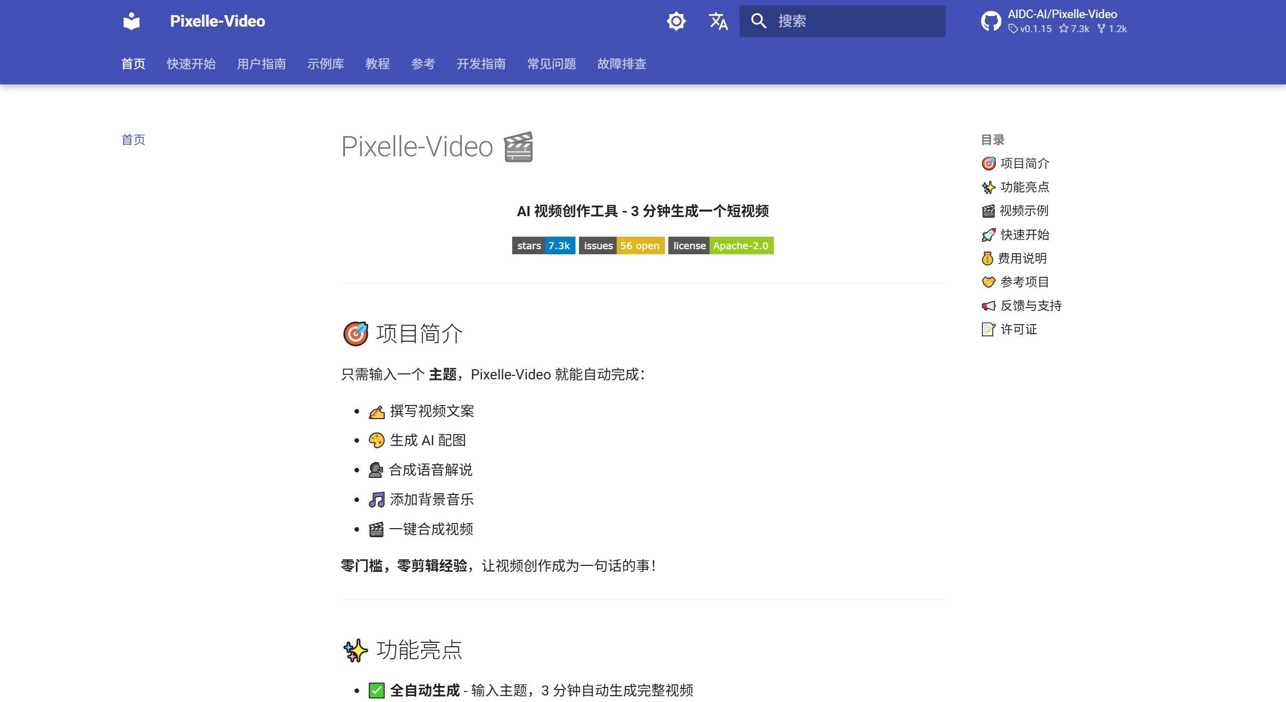This screenshot has width=1286, height=702.
Task: Click the issues 56 open badge
Action: (622, 246)
